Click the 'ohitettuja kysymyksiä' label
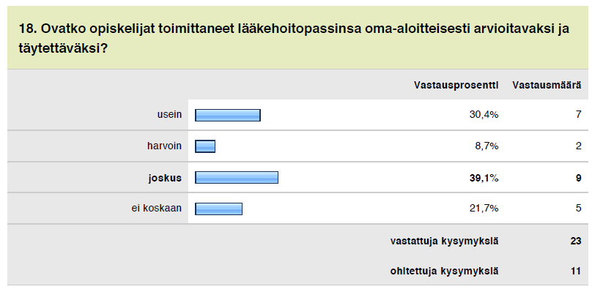592x292 pixels. (x=445, y=271)
